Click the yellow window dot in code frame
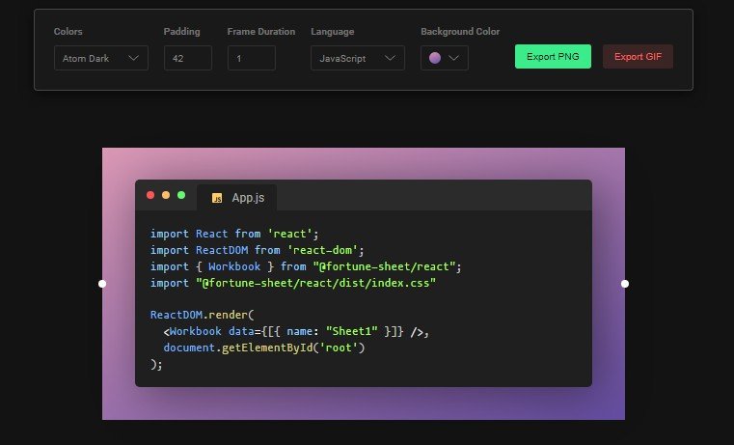 166,195
